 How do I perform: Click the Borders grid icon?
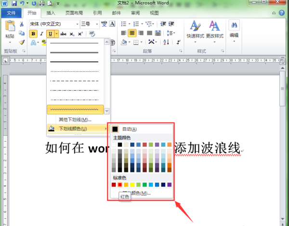click(136, 42)
